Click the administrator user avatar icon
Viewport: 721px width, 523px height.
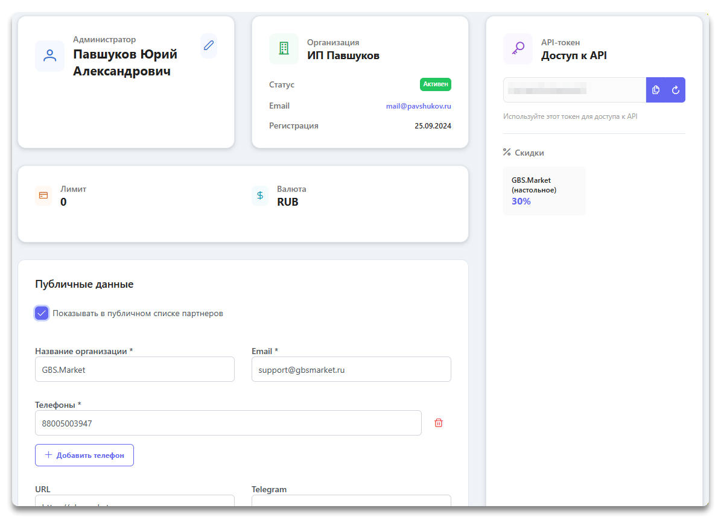pos(50,56)
